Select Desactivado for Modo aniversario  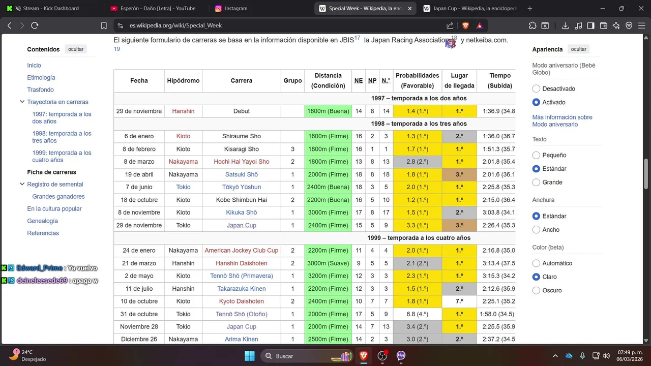[x=536, y=89]
